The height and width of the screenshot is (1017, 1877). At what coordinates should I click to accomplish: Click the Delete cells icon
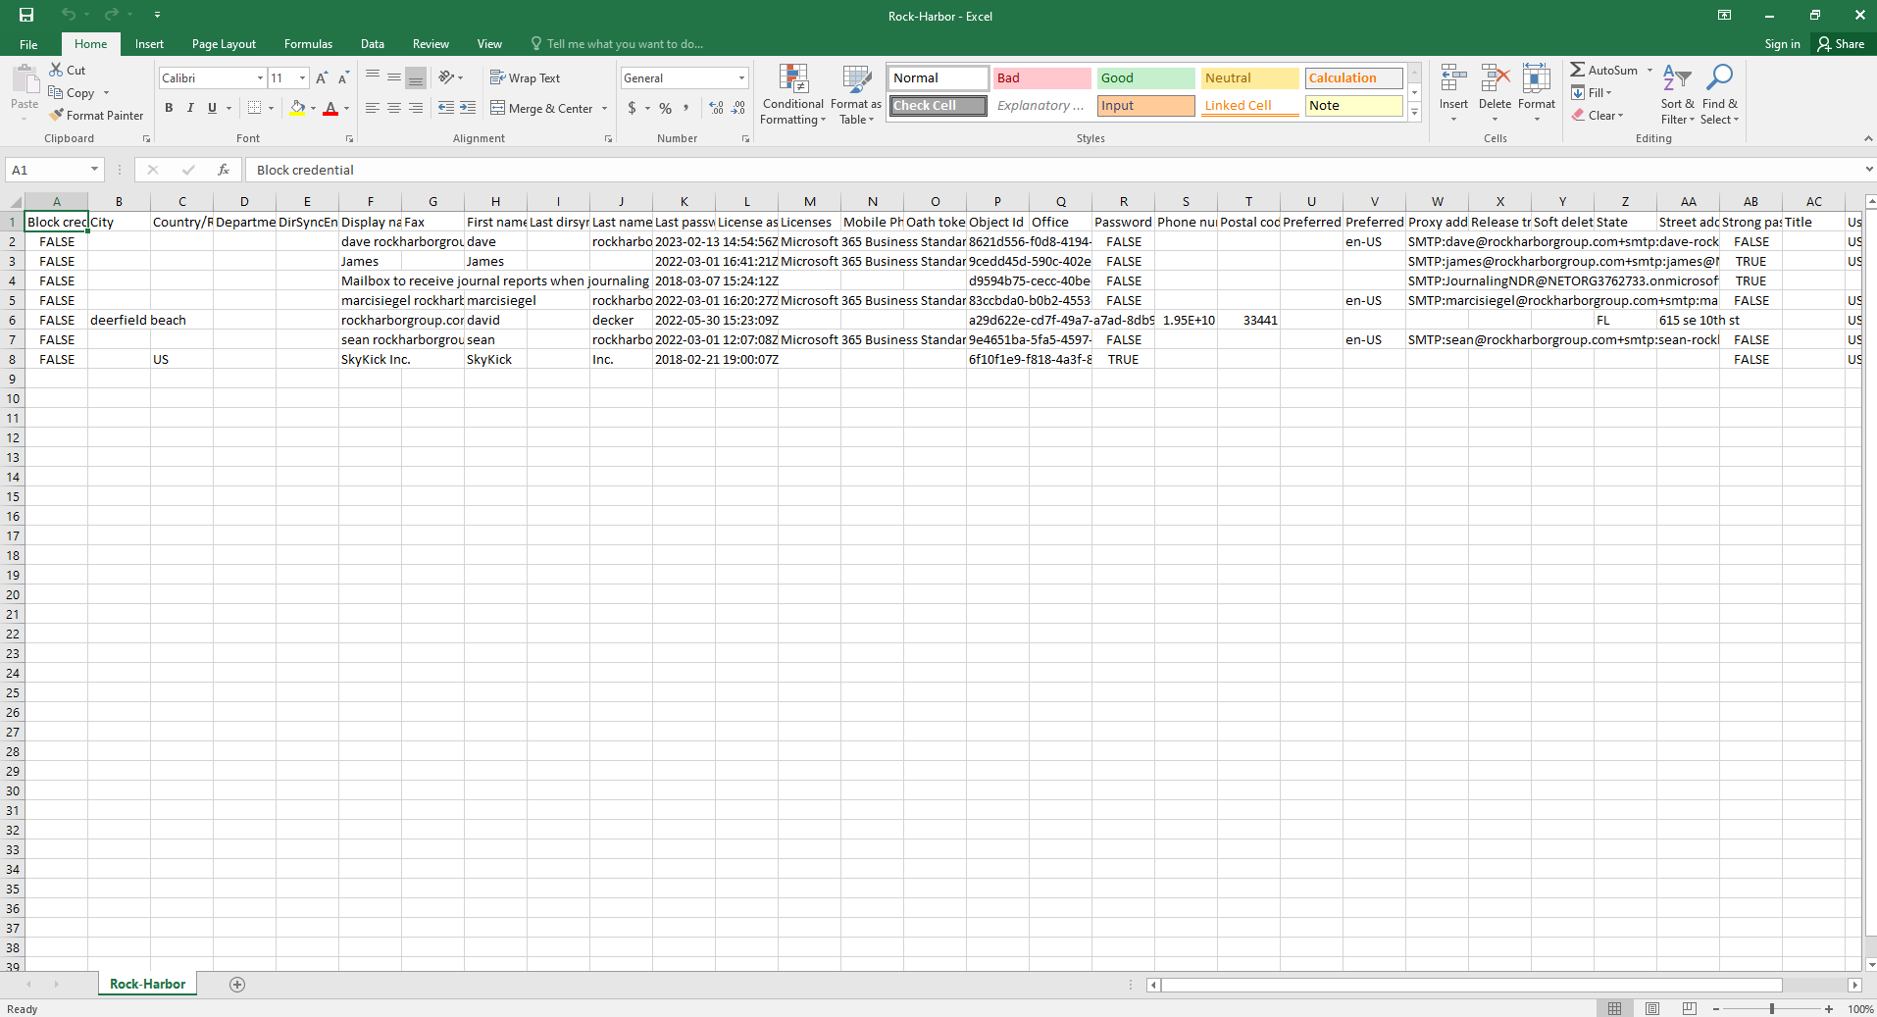1495,78
